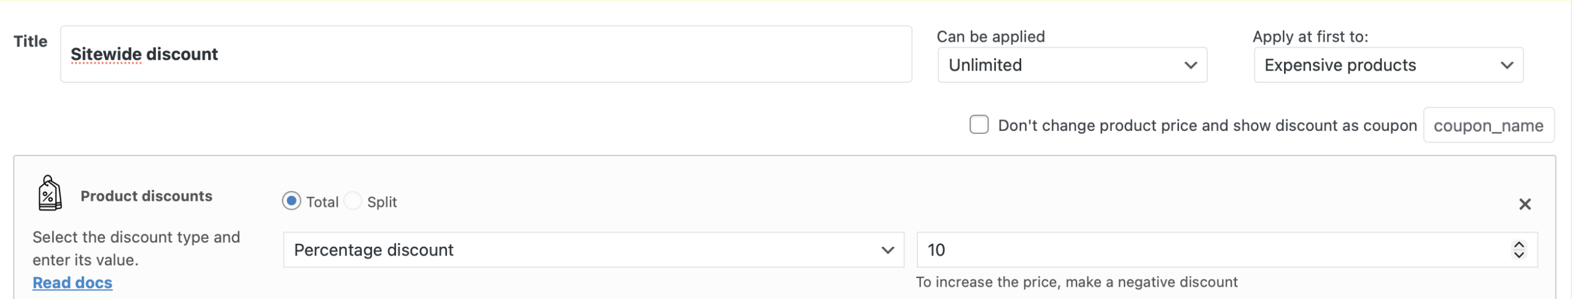Viewport: 1572px width, 299px height.
Task: Open the Read docs link
Action: pos(72,282)
